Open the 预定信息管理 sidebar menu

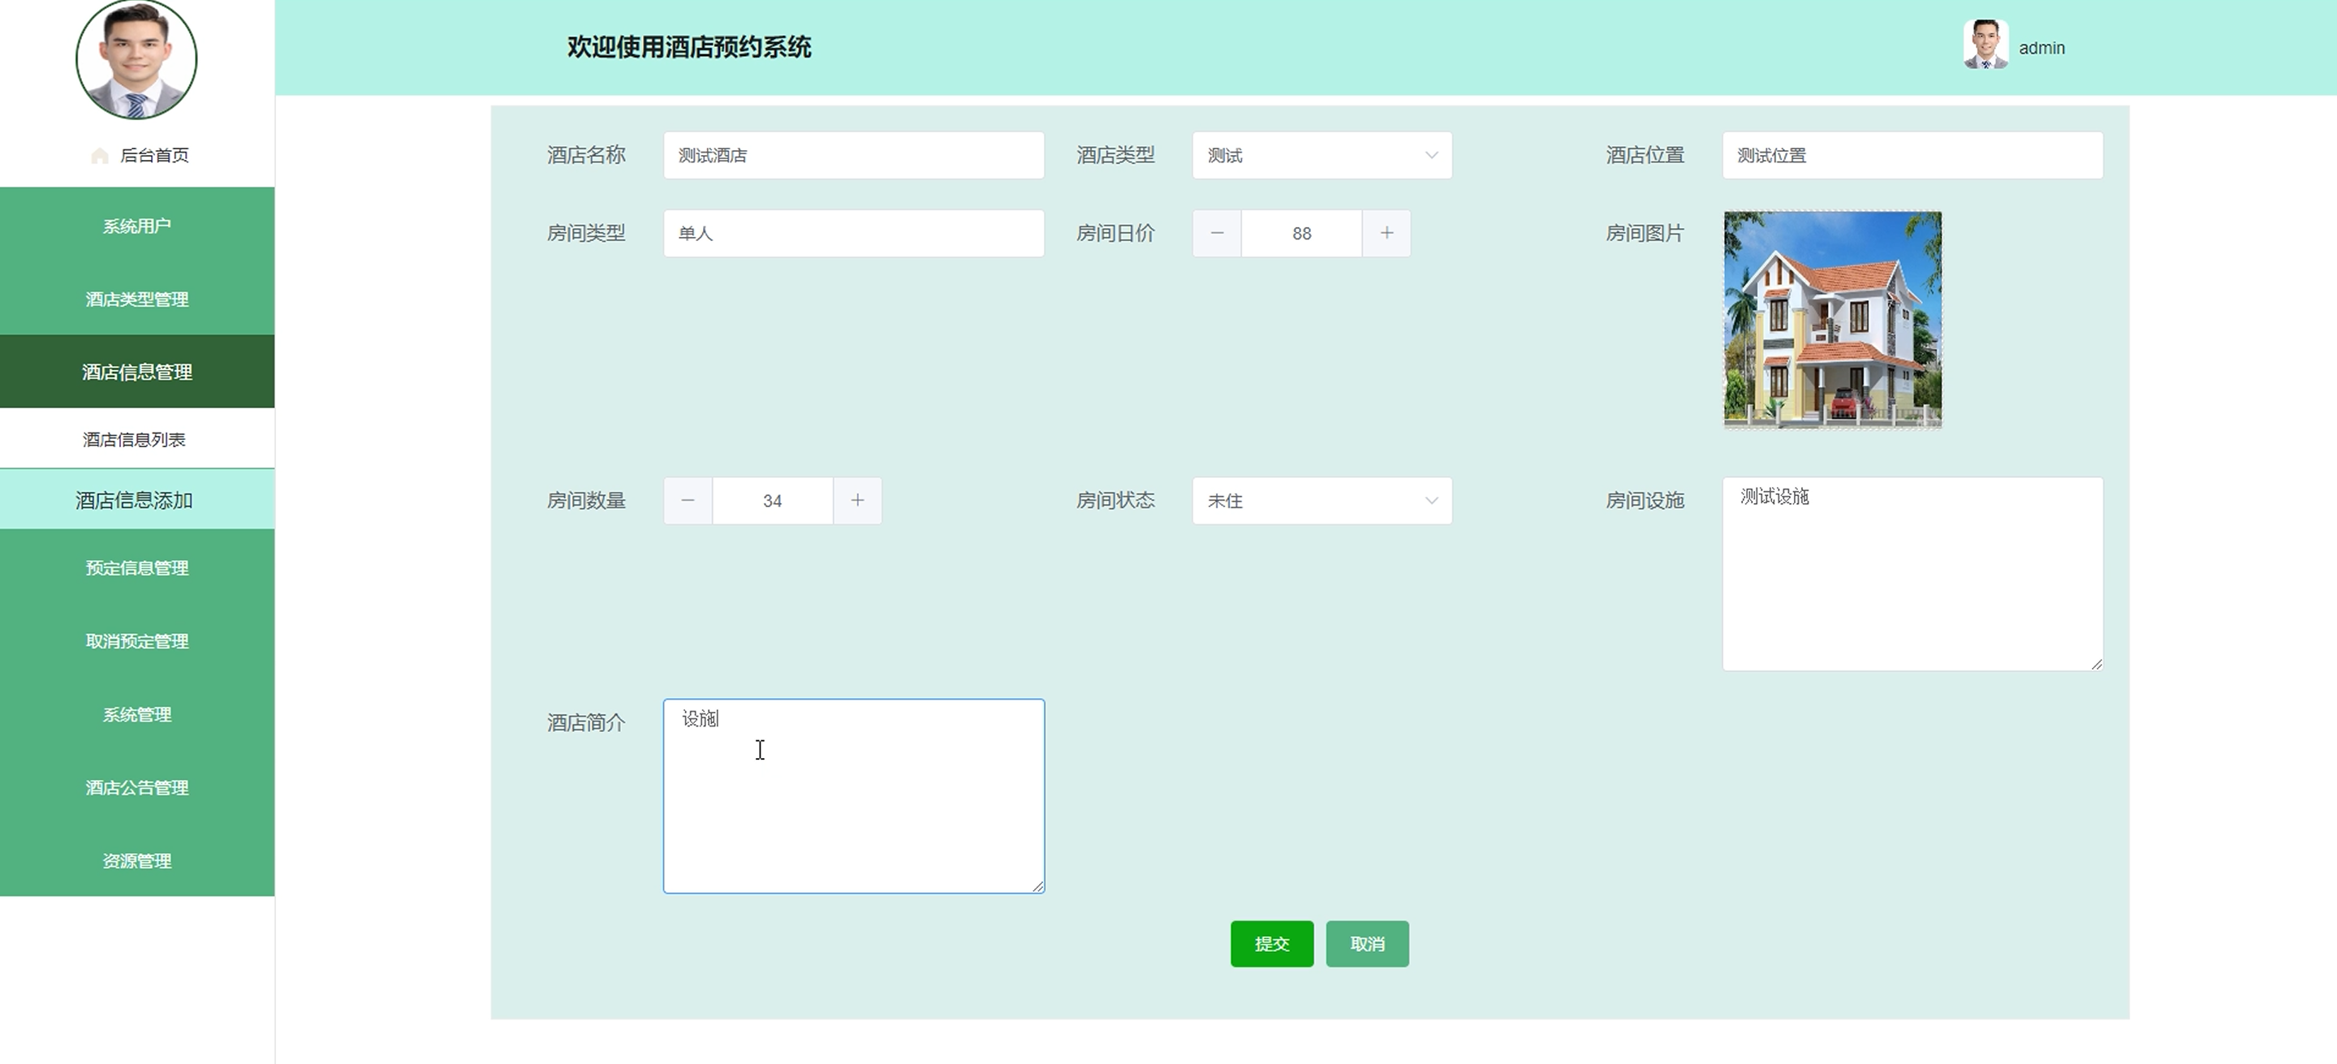[x=137, y=568]
